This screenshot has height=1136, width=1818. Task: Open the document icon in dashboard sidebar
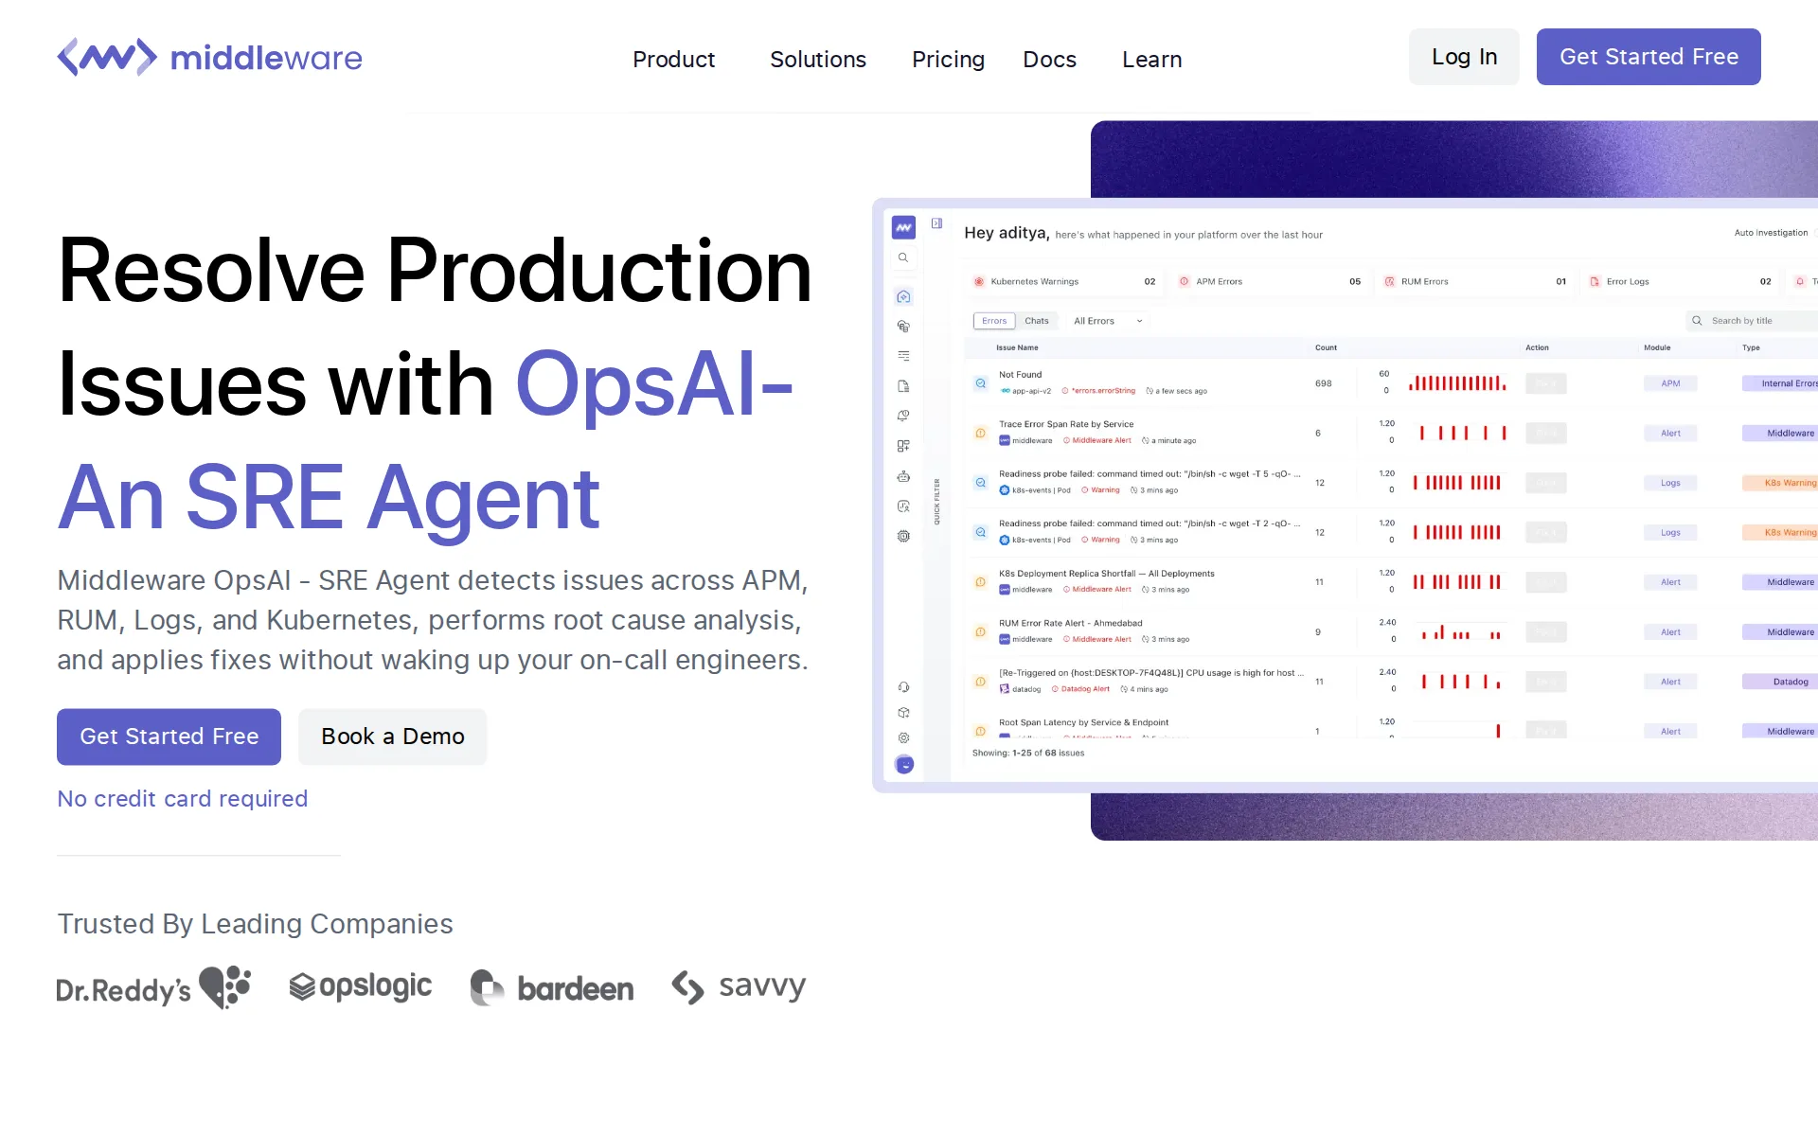[x=903, y=386]
